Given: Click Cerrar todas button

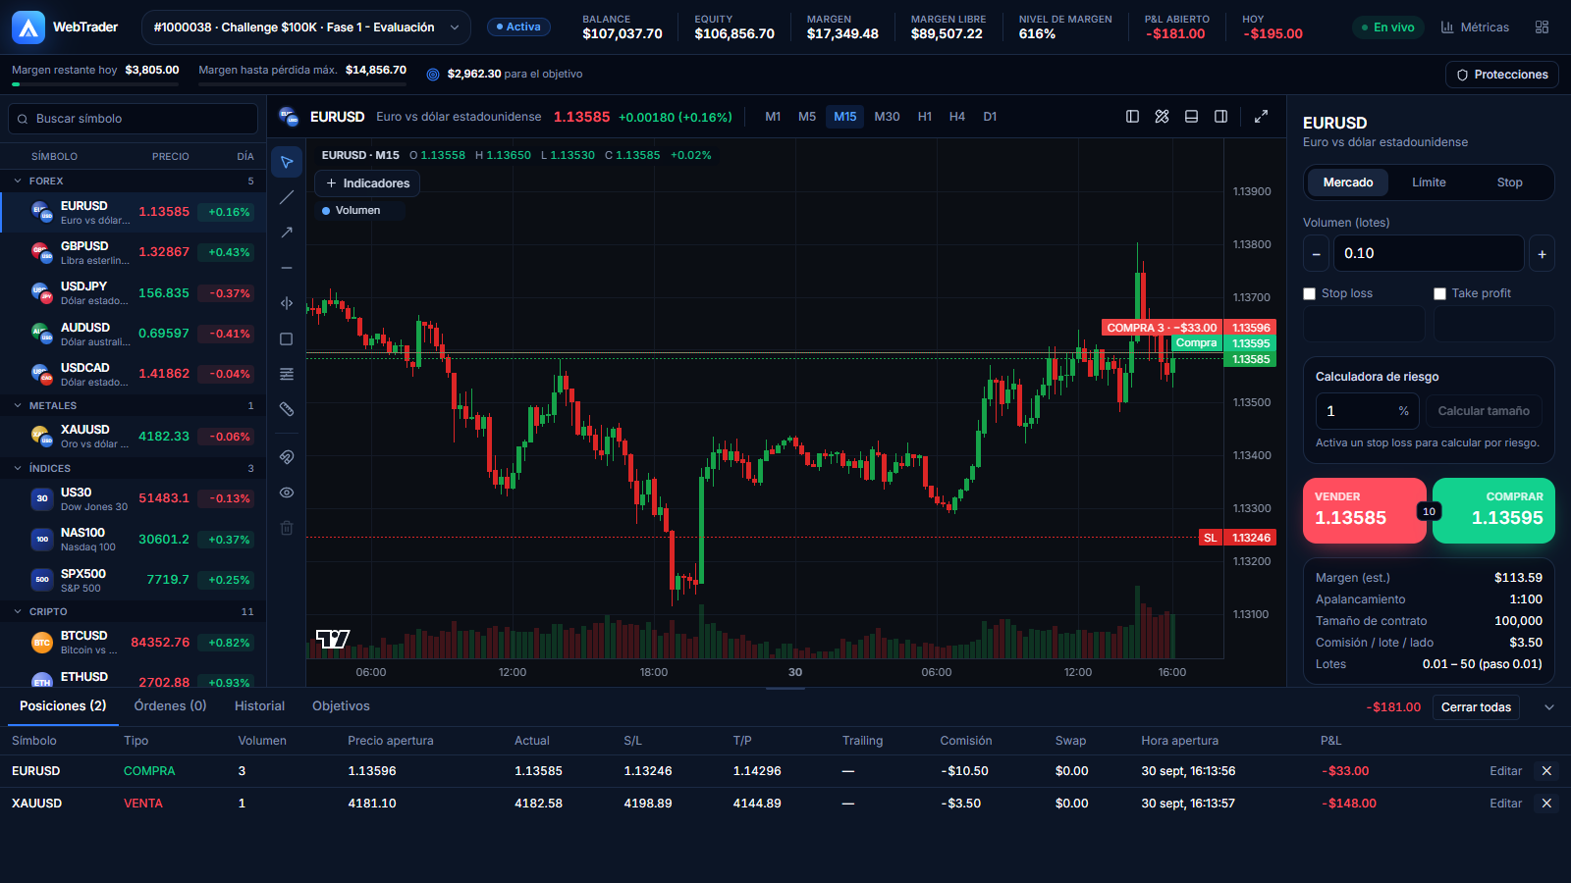Looking at the screenshot, I should [x=1476, y=707].
